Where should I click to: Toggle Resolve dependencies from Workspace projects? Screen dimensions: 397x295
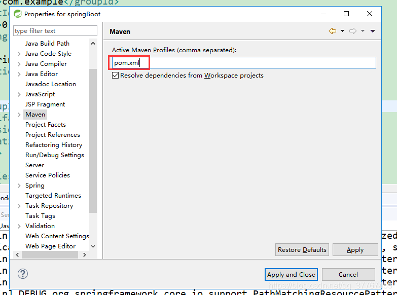click(115, 75)
